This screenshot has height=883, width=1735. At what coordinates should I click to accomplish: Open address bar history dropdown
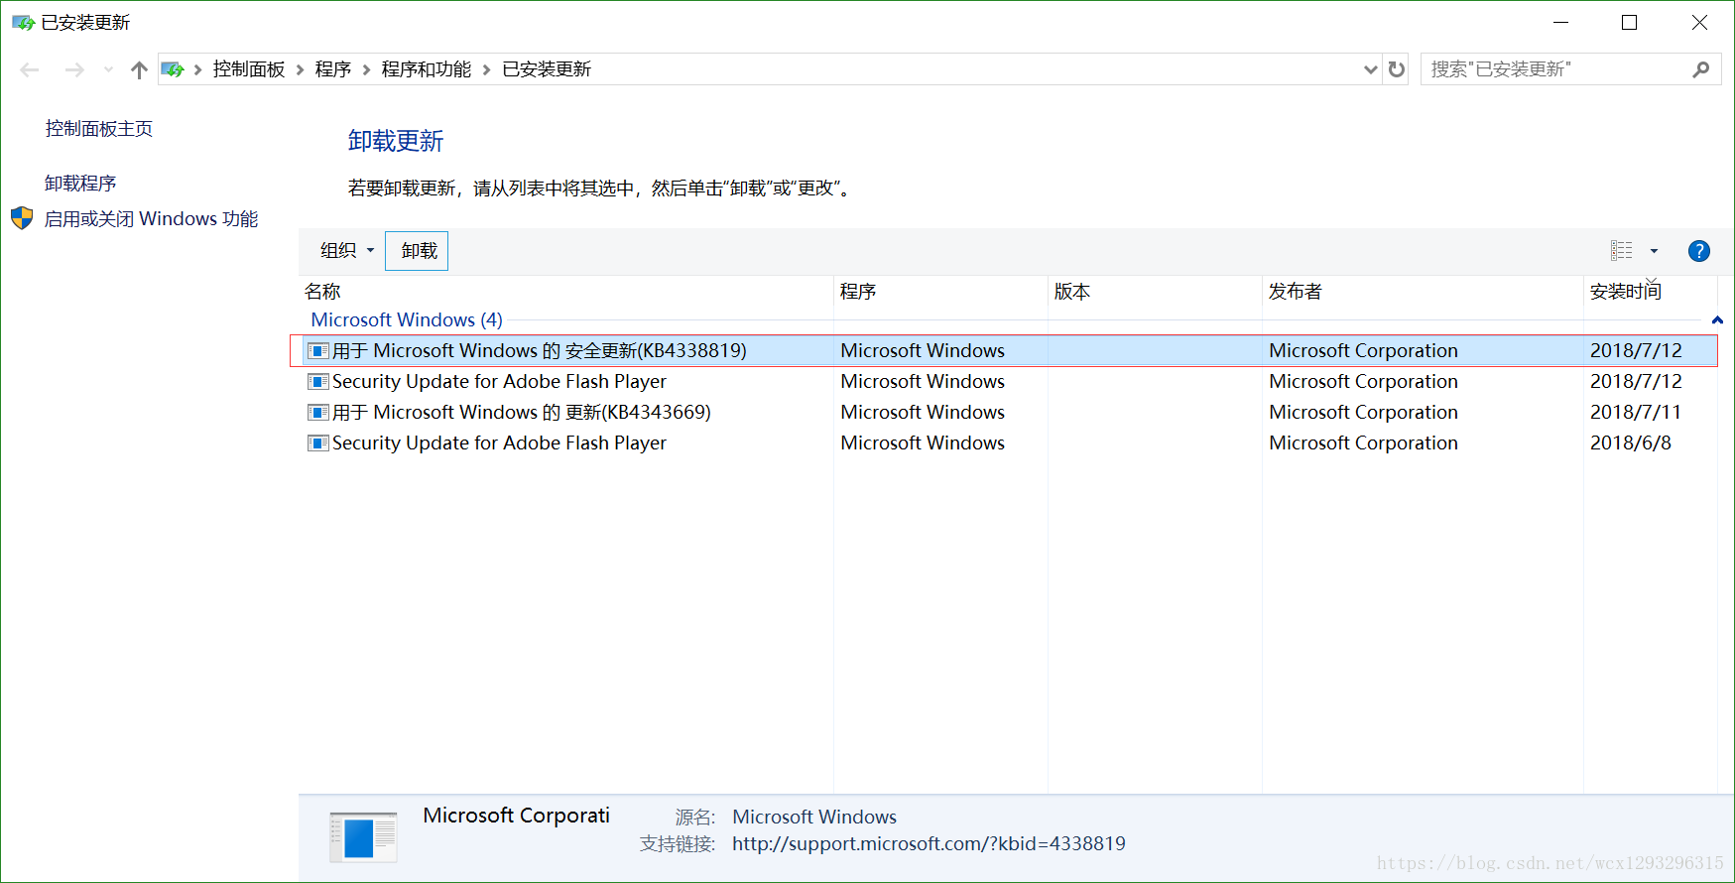pyautogui.click(x=1371, y=69)
